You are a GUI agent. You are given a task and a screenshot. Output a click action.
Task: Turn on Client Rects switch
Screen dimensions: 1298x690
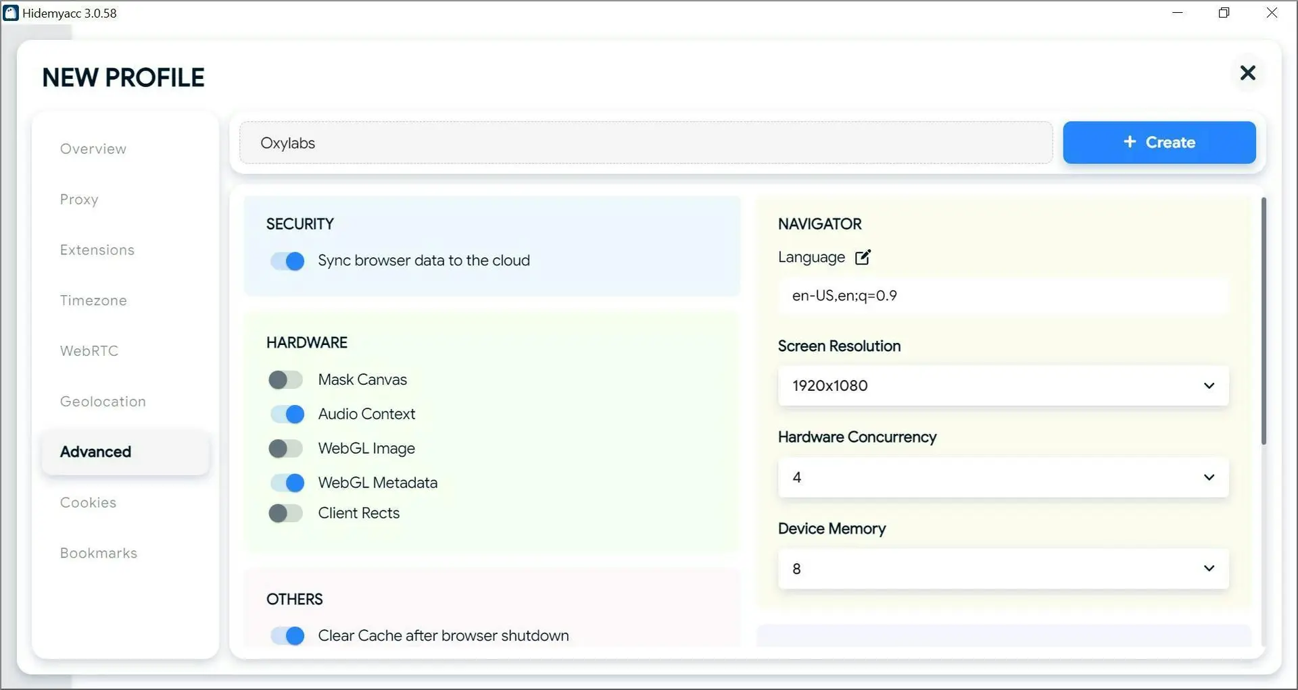pyautogui.click(x=286, y=514)
